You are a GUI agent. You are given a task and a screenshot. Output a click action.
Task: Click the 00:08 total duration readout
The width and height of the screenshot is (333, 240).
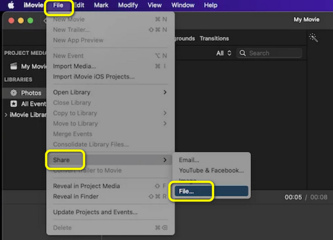point(319,197)
